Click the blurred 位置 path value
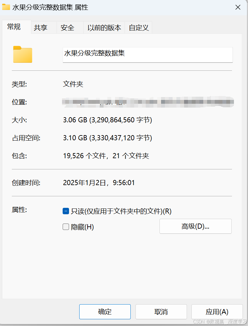Viewport: 248px width, 326px height. [x=148, y=102]
